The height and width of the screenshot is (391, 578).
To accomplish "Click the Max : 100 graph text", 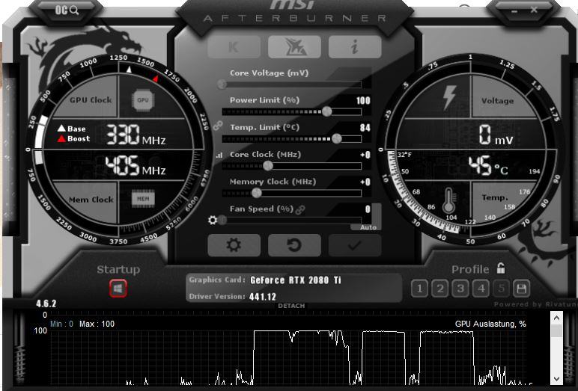I will coord(97,324).
